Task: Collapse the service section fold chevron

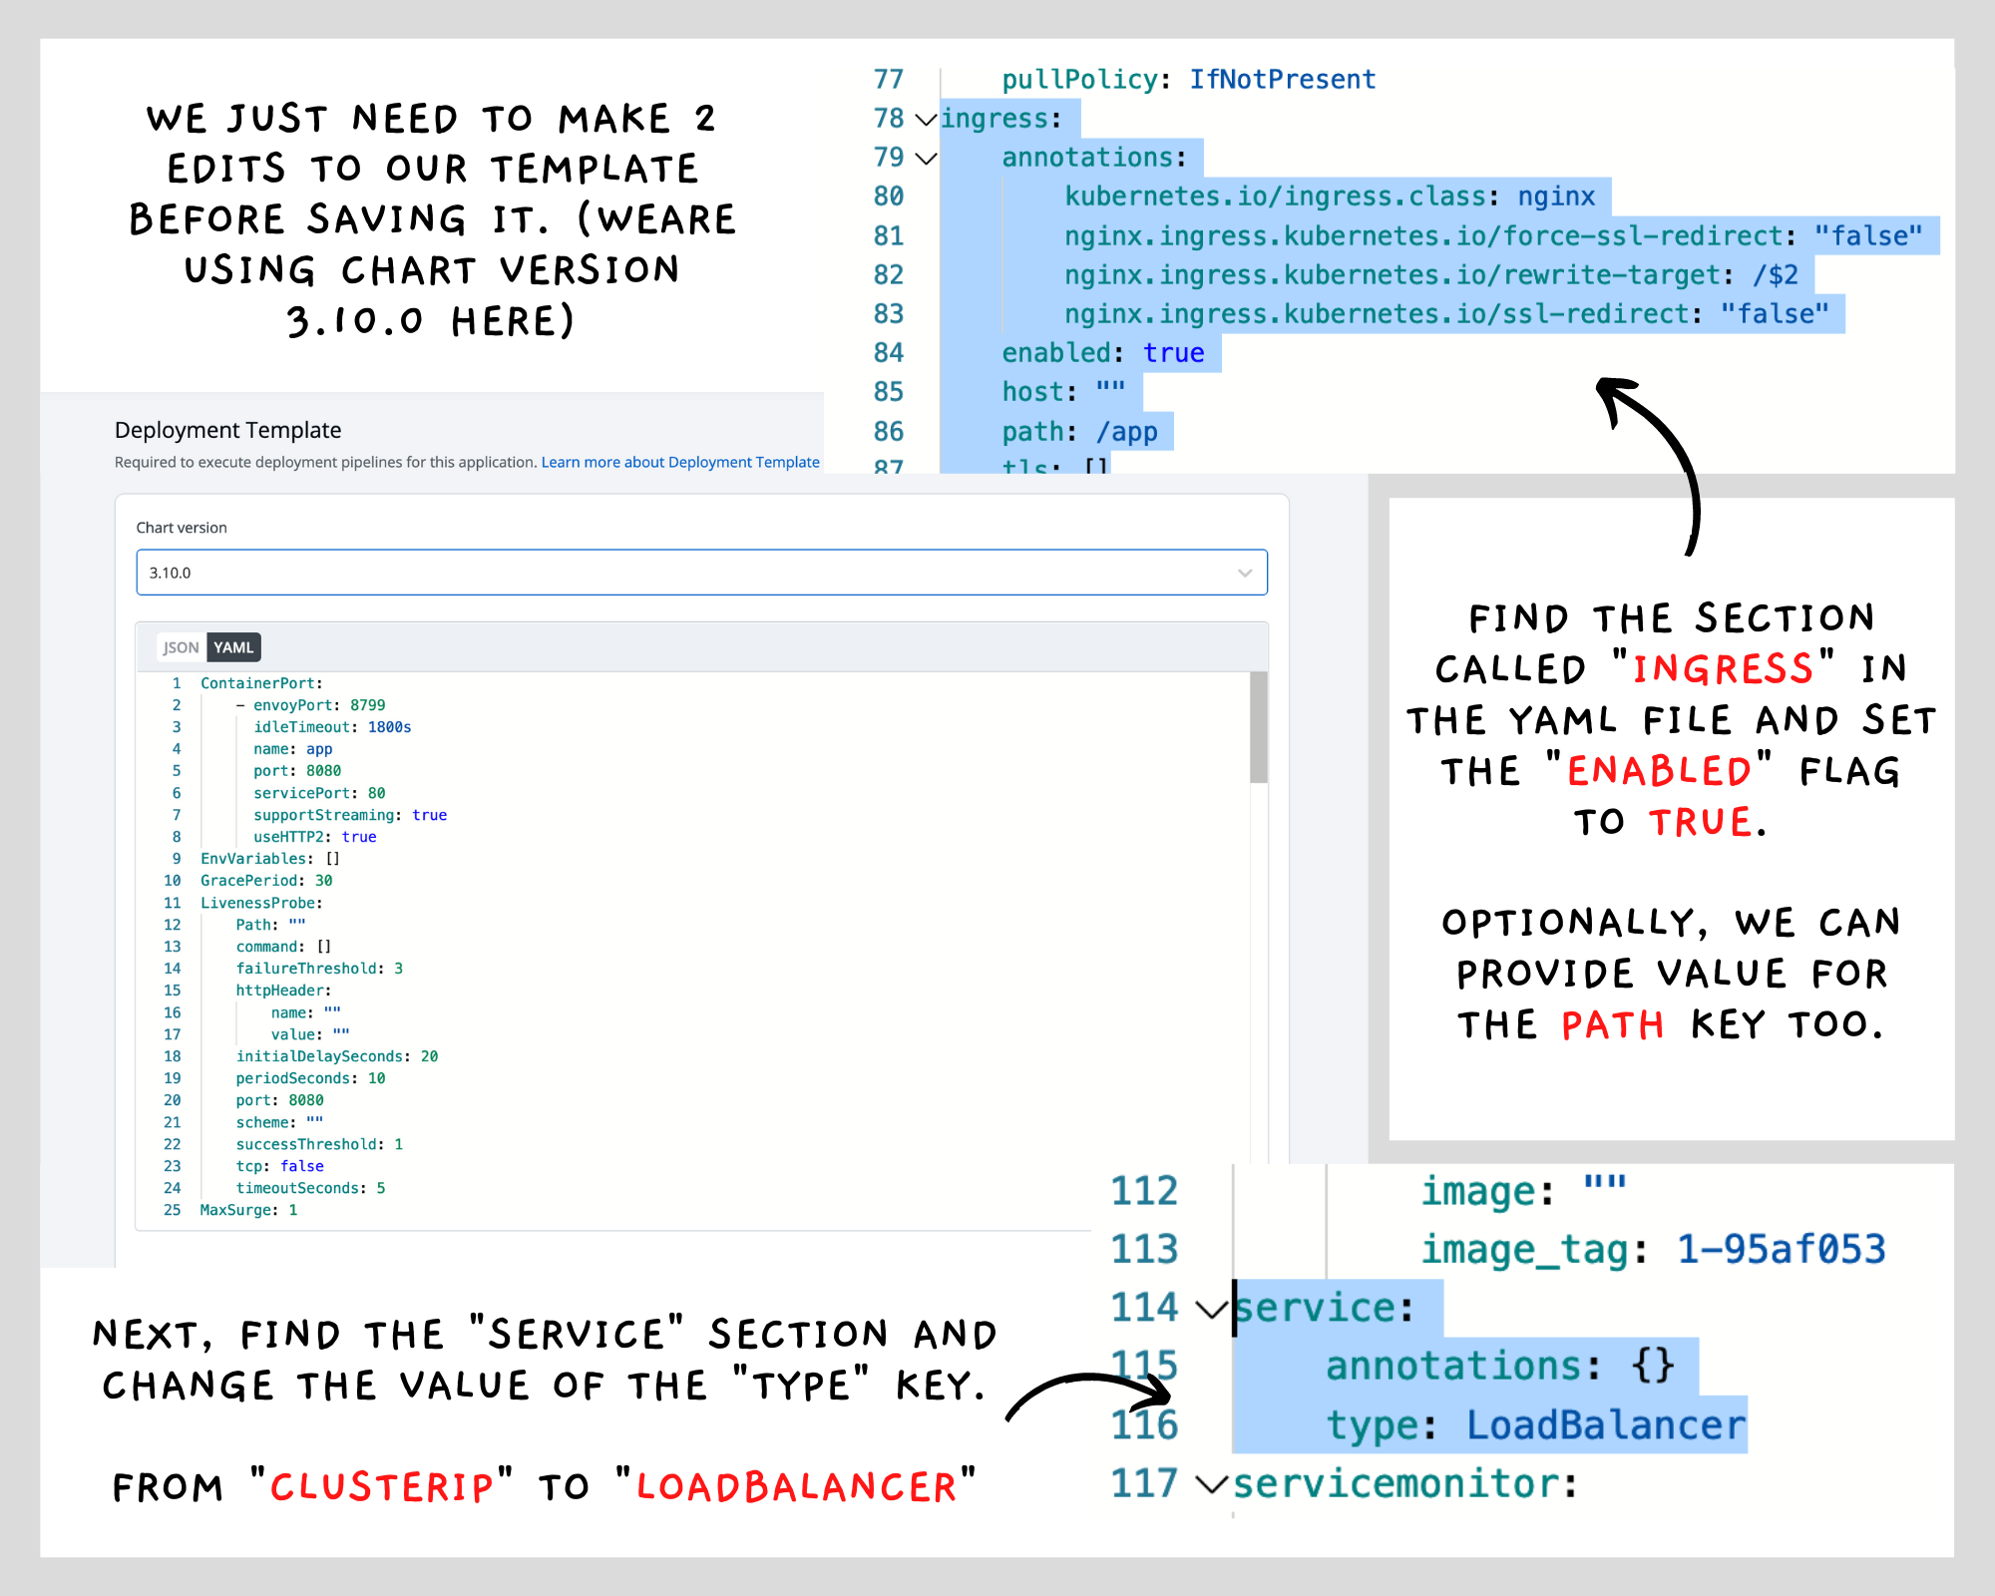Action: pos(1211,1310)
